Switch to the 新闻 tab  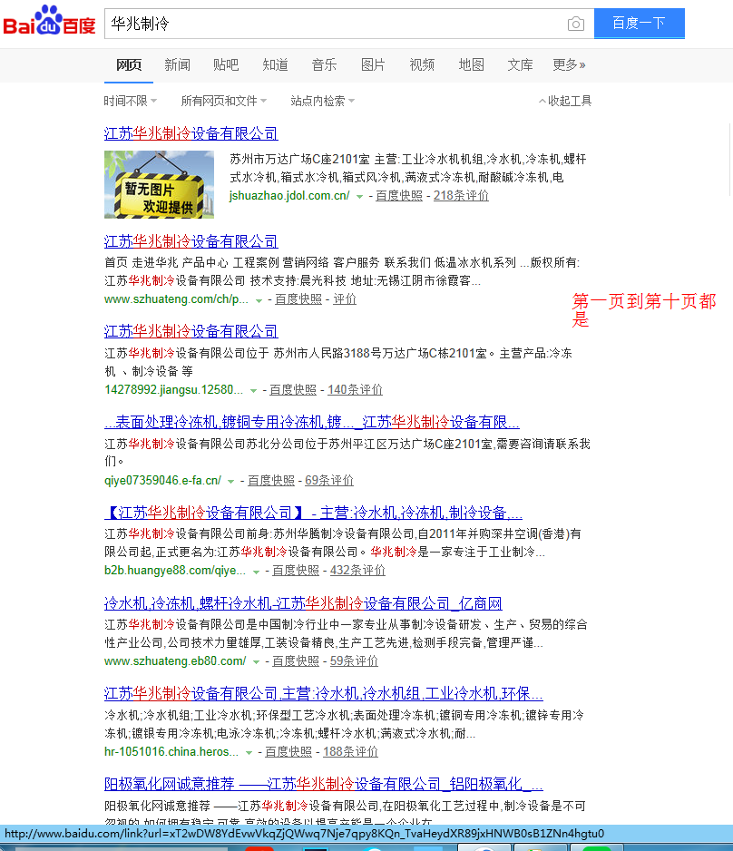[x=178, y=65]
